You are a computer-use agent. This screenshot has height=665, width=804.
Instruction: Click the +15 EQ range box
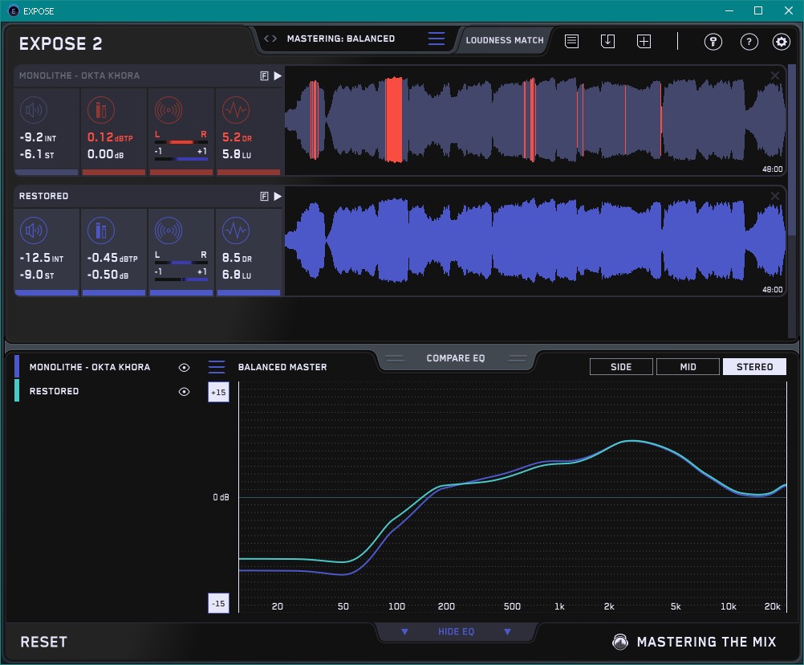(x=217, y=392)
